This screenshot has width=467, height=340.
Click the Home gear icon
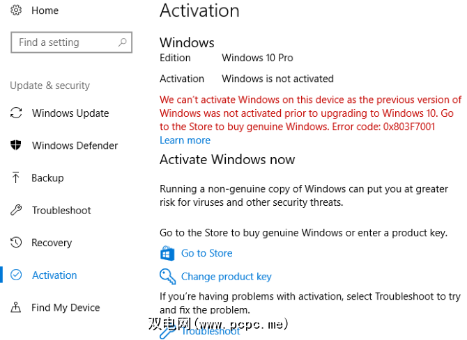point(16,10)
